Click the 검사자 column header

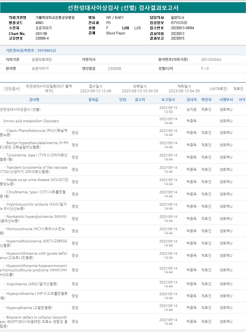pos(191,100)
